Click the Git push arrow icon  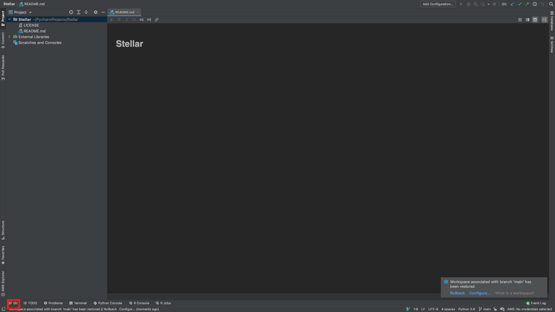(527, 4)
